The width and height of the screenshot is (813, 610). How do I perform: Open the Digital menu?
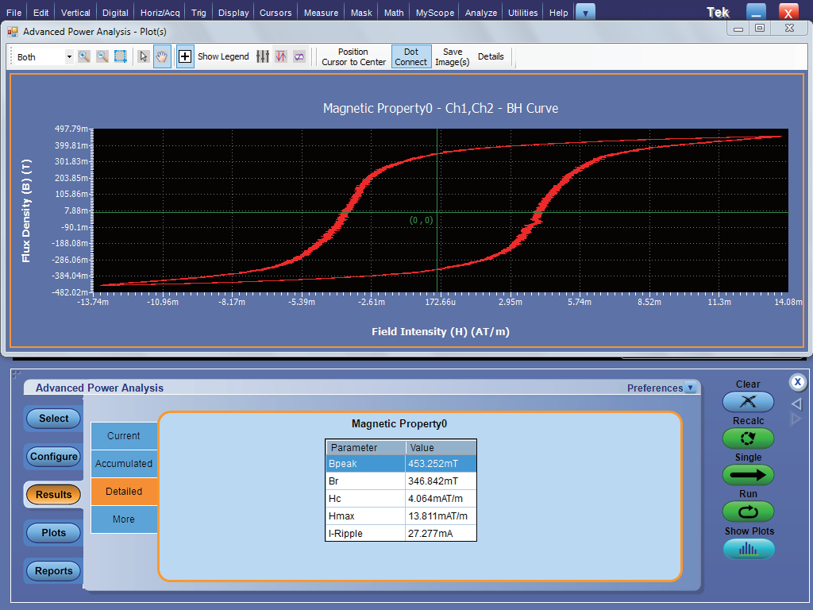pyautogui.click(x=115, y=13)
